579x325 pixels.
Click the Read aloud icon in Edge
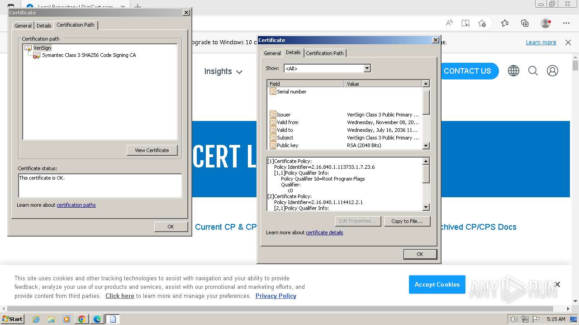[449, 23]
